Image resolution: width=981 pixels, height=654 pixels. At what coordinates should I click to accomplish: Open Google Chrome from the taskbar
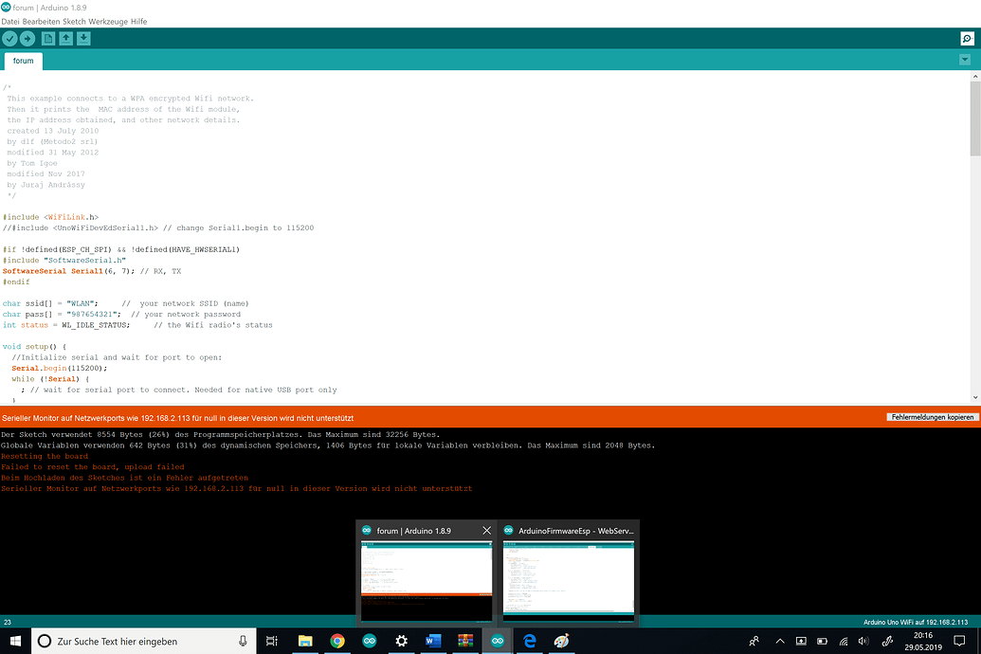tap(337, 641)
